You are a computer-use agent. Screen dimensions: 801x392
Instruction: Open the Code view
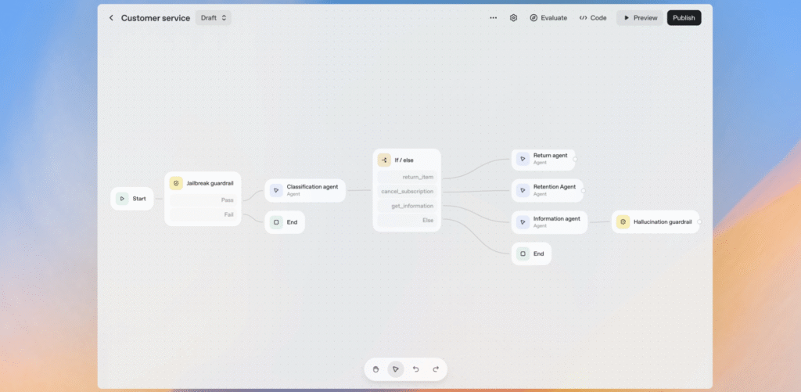(x=593, y=18)
